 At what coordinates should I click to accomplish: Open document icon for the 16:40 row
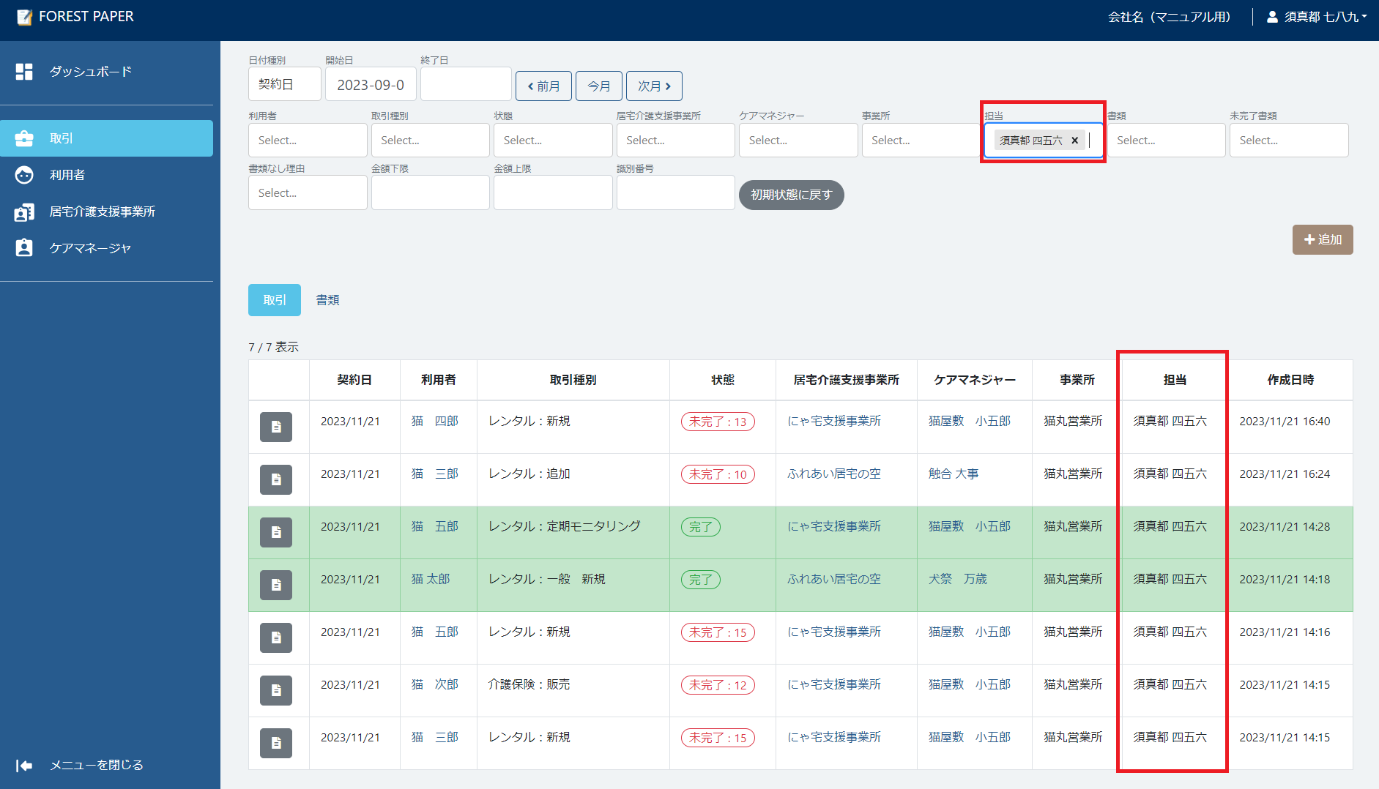[276, 427]
